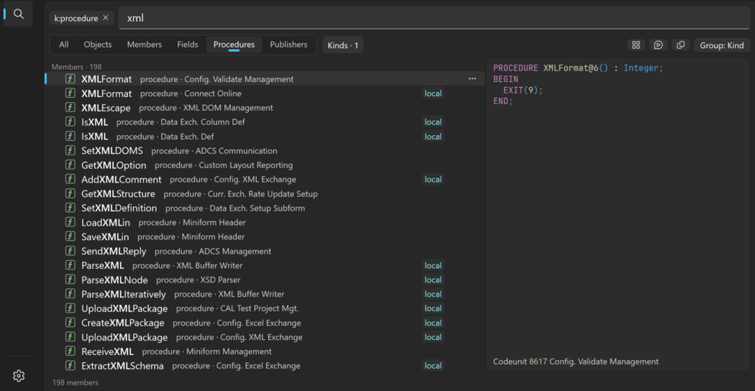Switch to the Objects tab
This screenshot has height=391, width=755.
[98, 45]
